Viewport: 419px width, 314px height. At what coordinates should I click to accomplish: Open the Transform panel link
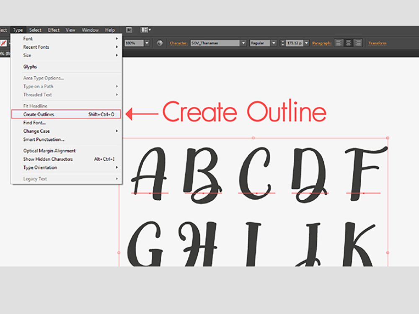tap(377, 43)
